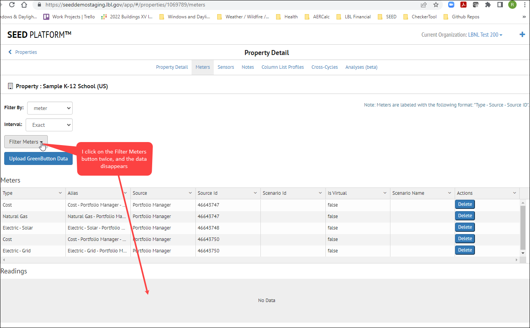Open the Filter By meter dropdown
The width and height of the screenshot is (530, 328).
point(49,108)
